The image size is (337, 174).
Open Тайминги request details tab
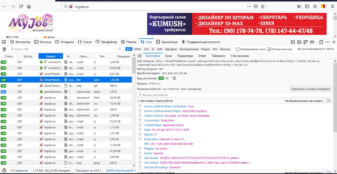point(218,56)
